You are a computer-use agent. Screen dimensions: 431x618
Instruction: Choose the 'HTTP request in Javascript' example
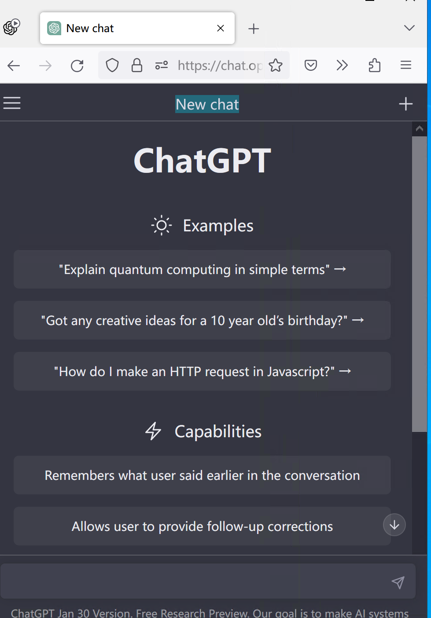coord(202,371)
